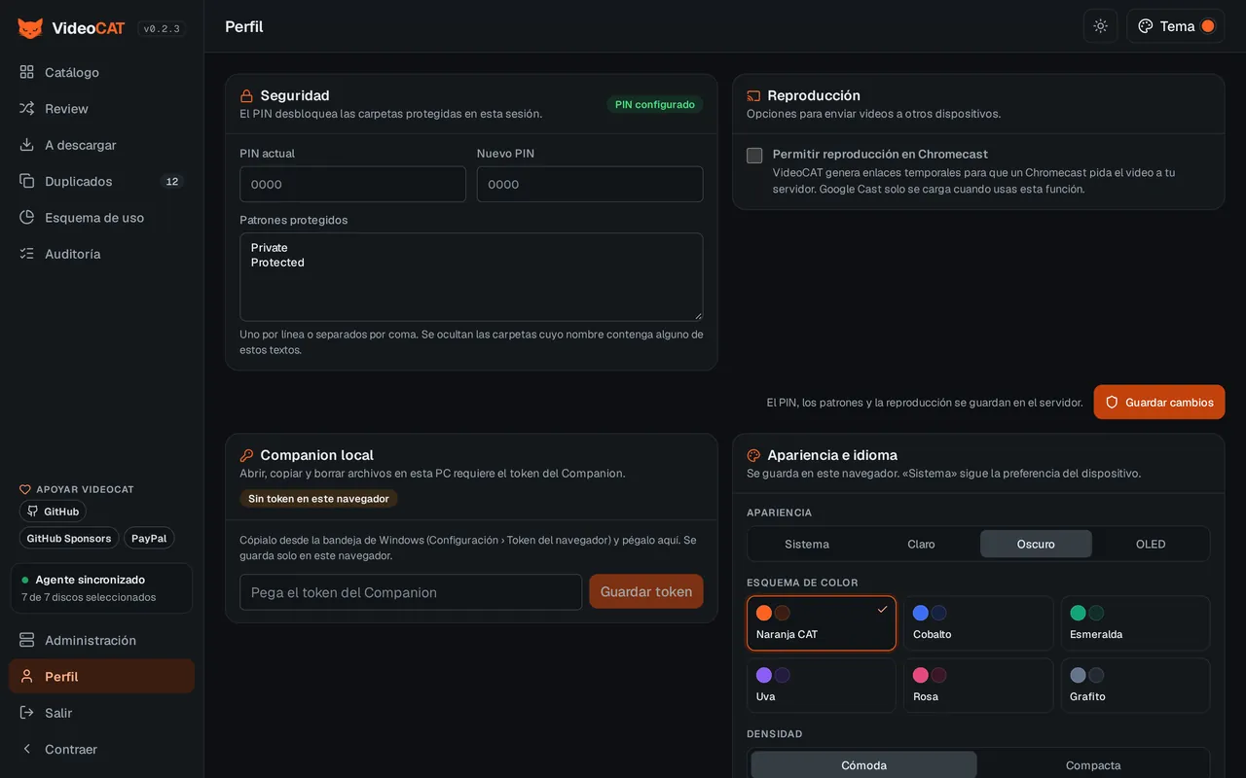1246x778 pixels.
Task: Choose the Rosa color scheme
Action: click(978, 686)
